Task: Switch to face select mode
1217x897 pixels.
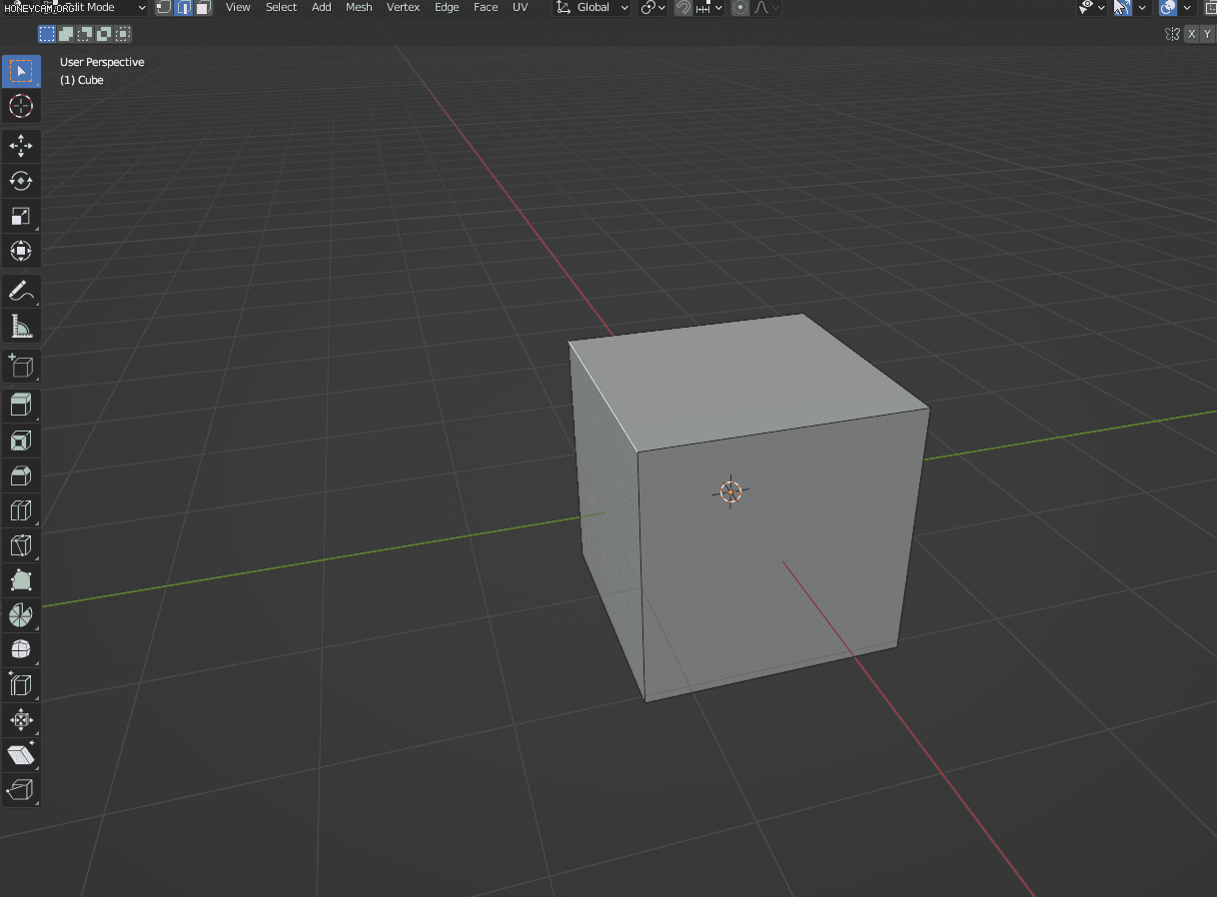Action: pyautogui.click(x=203, y=8)
